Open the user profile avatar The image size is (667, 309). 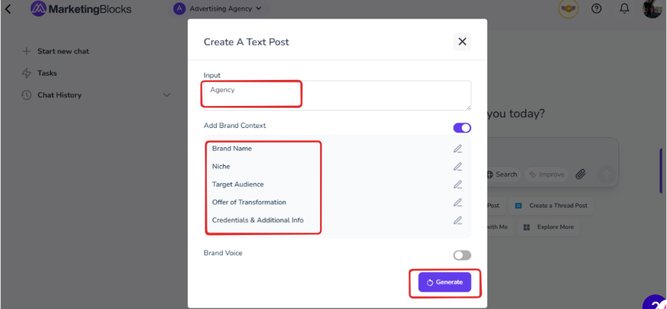click(x=652, y=9)
